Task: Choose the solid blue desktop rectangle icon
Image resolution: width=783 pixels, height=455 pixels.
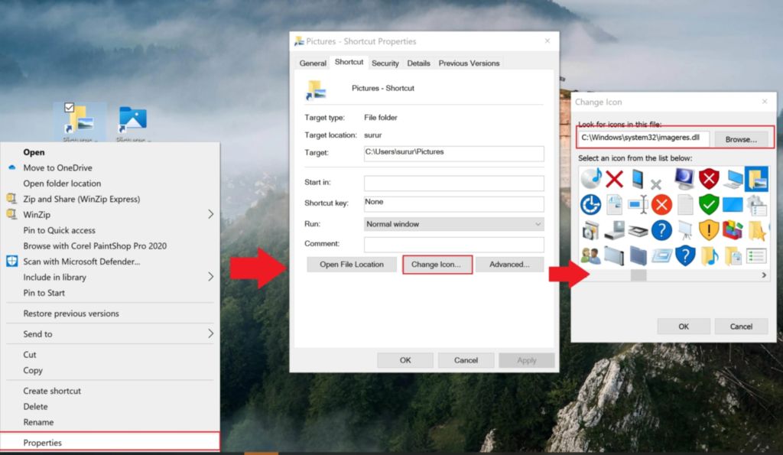Action: [x=733, y=205]
